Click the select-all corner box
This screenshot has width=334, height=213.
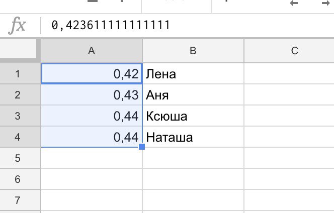tap(18, 49)
